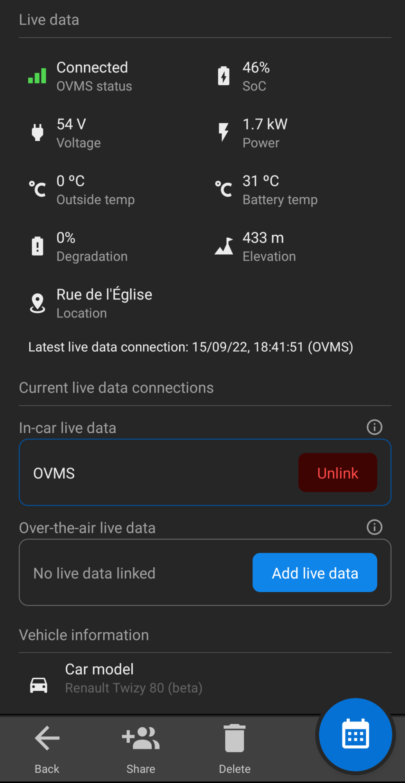Select the Renault Twizy 80 car model row
The width and height of the screenshot is (405, 783).
tap(134, 678)
